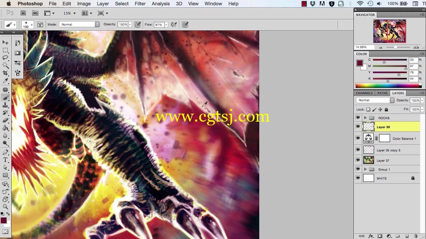Expand the Group 1 folder

tap(365, 169)
